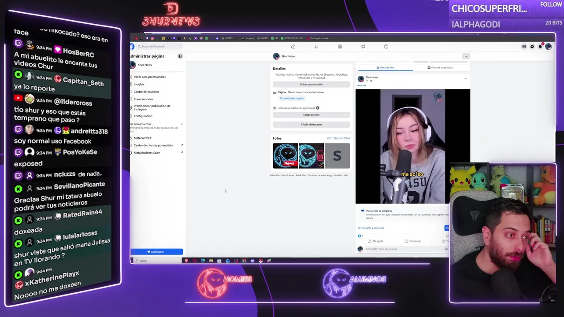This screenshot has width=564, height=317.
Task: Open 'Panel para profesionales' in the sidebar
Action: [150, 77]
